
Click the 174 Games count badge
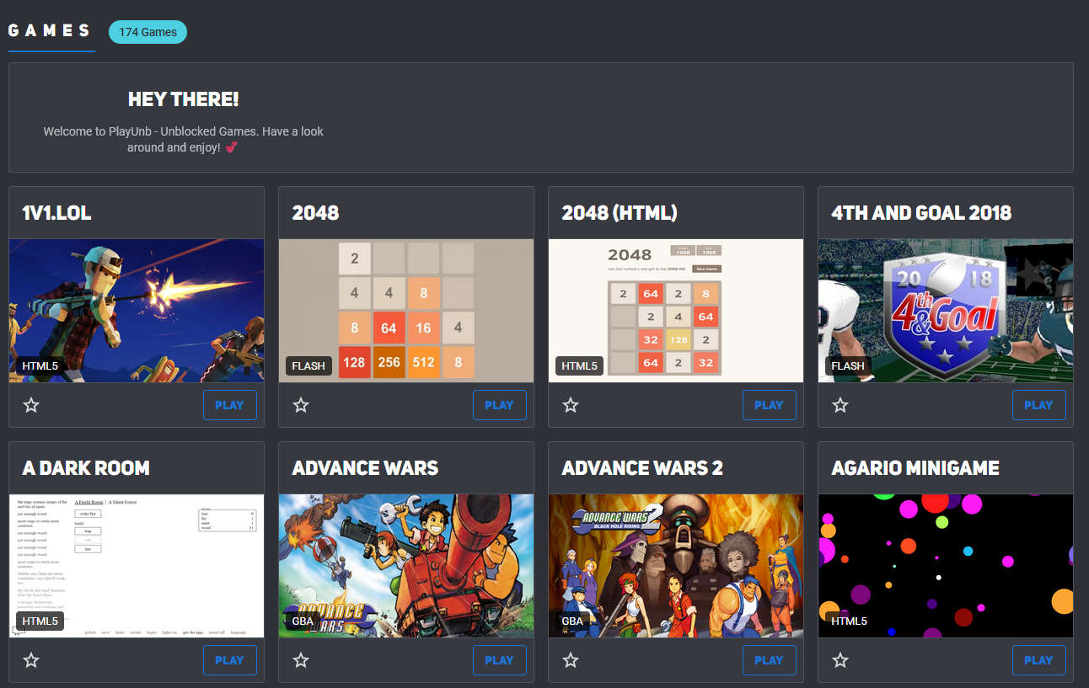click(x=148, y=32)
